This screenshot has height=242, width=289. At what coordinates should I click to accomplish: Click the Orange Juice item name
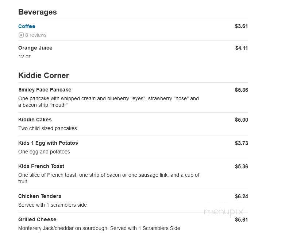[x=35, y=48]
